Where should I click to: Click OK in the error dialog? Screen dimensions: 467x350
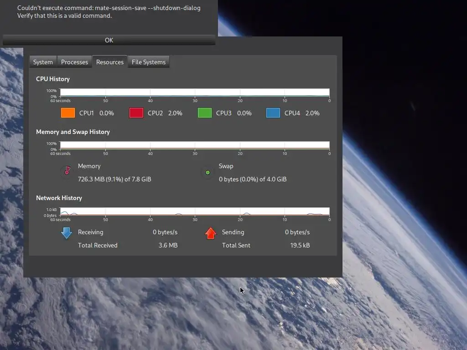[109, 40]
